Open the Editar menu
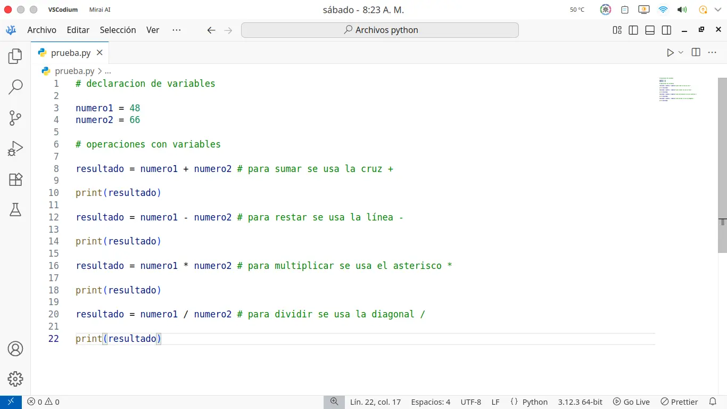 pyautogui.click(x=78, y=30)
